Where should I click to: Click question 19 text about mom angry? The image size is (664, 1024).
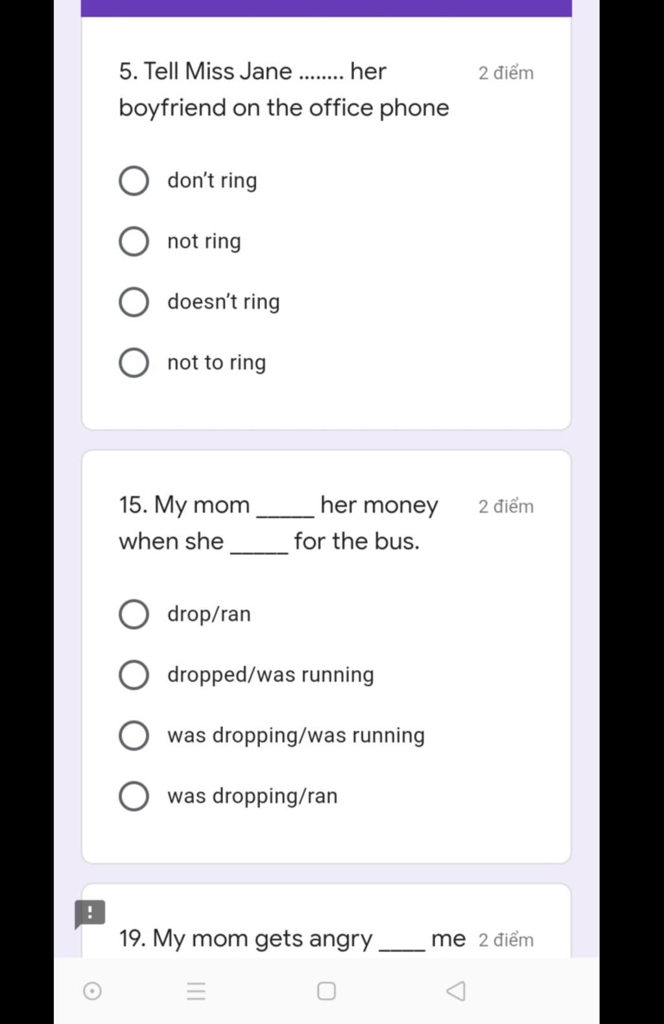point(292,938)
